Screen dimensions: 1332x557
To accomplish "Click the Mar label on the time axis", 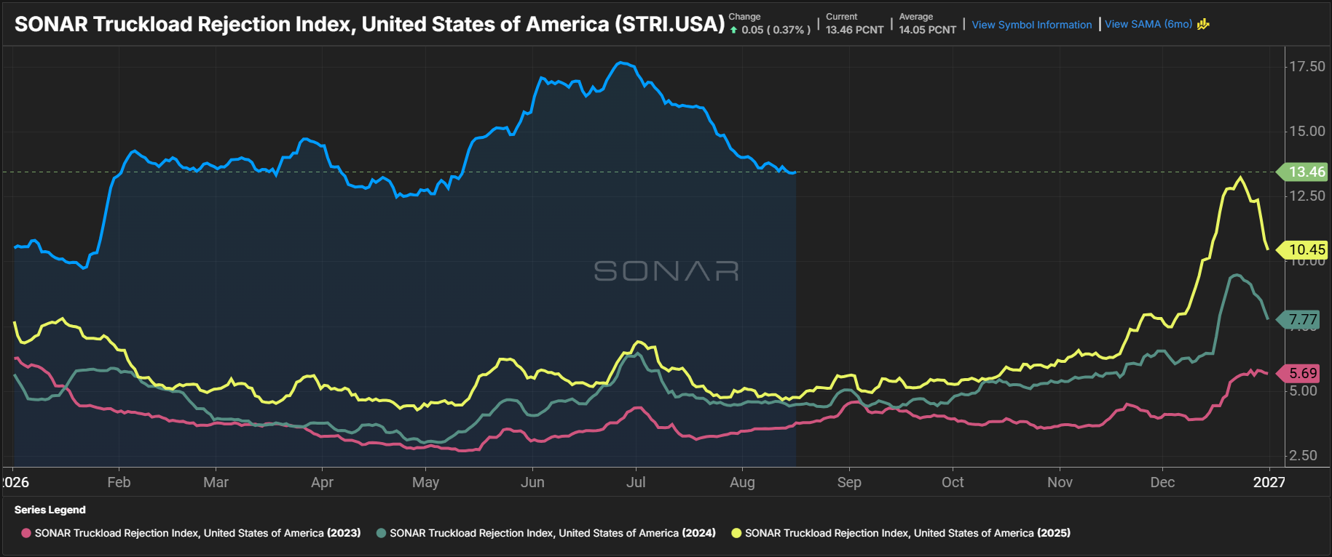I will [x=216, y=482].
